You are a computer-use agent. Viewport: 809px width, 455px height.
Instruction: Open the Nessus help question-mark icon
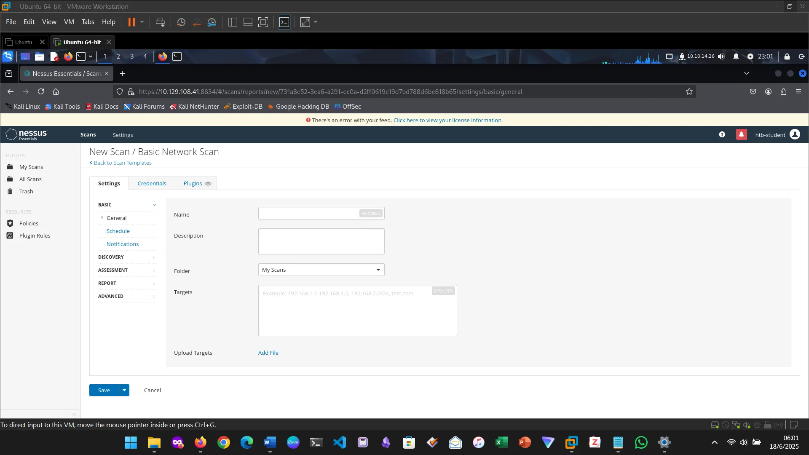coord(722,134)
